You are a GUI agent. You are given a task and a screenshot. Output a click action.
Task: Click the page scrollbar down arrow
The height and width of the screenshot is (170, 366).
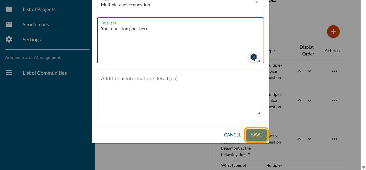(x=363, y=167)
